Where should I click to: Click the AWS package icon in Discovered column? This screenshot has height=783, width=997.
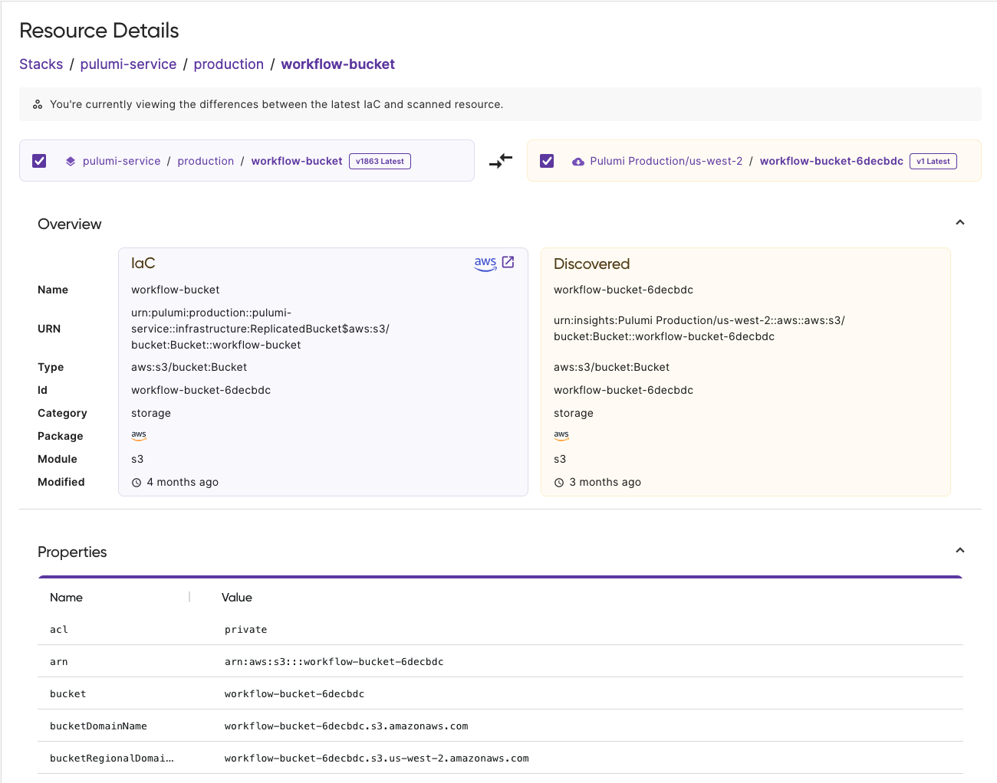(x=561, y=435)
